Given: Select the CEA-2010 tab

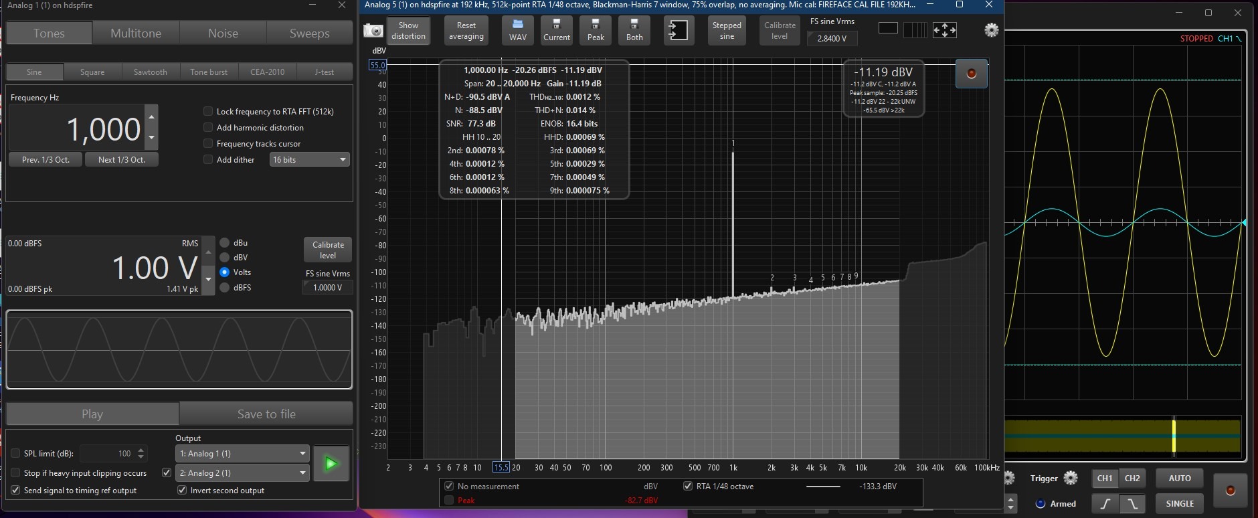Looking at the screenshot, I should click(267, 72).
